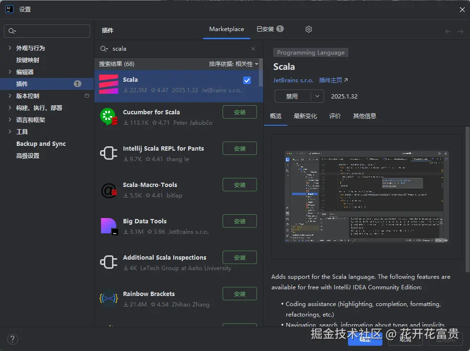470x351 pixels.
Task: Install Cucumber for Scala plugin
Action: (239, 112)
